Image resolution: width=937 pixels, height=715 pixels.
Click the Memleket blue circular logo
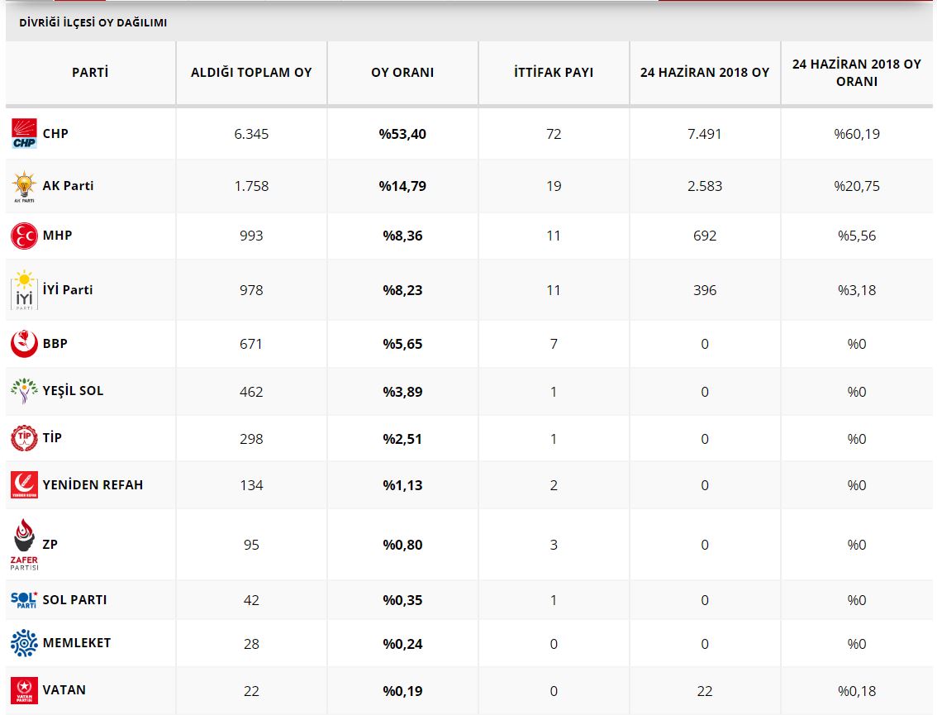click(x=24, y=643)
